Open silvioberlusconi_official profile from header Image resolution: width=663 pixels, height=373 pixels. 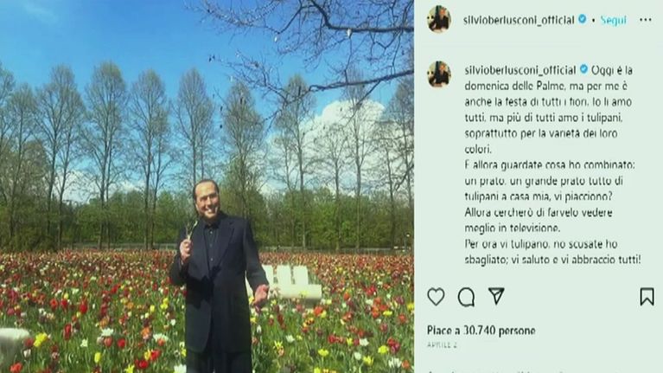point(519,20)
